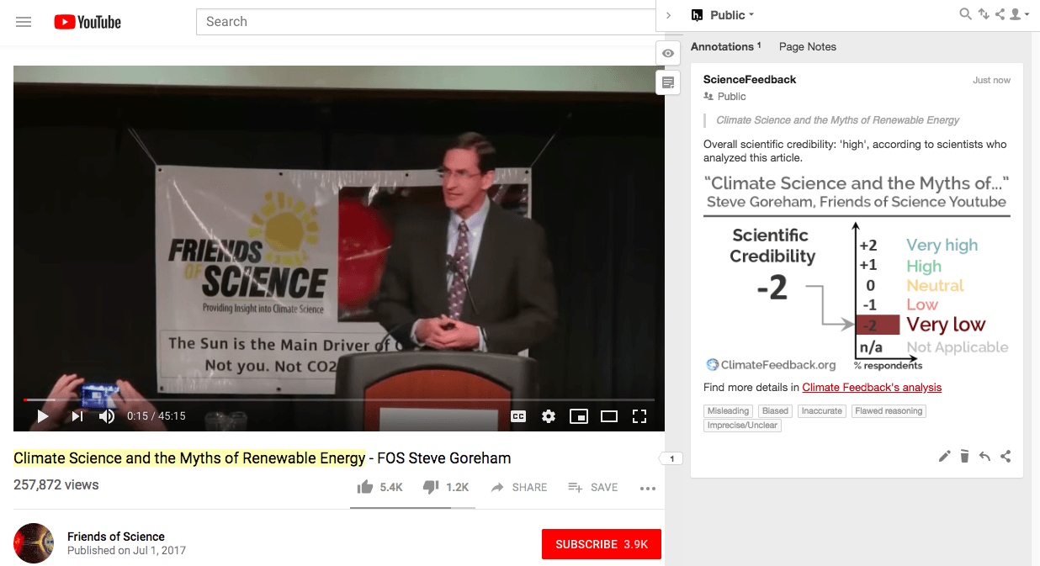Open the annotation sort options
1040x566 pixels.
tap(983, 14)
